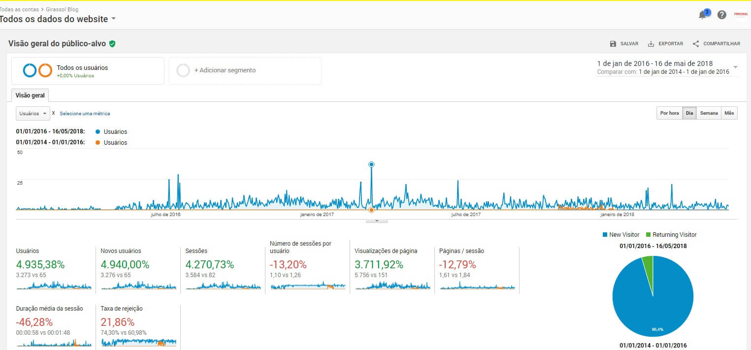Enable Mês granularity for the chart
This screenshot has width=751, height=350.
729,113
